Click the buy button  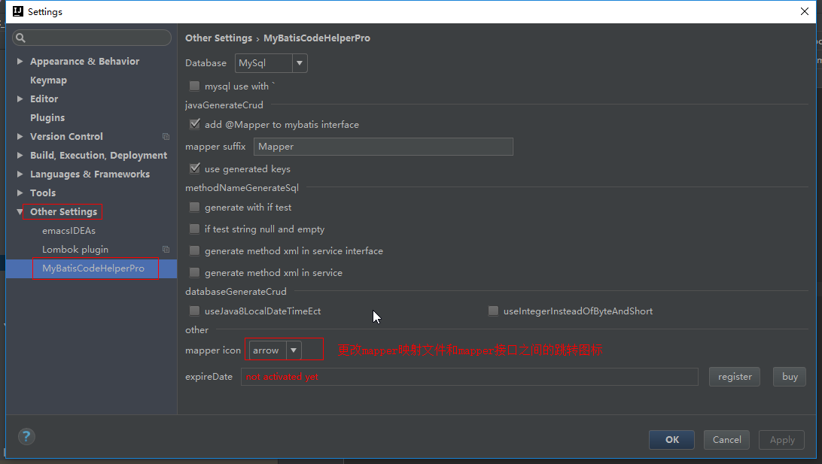click(790, 377)
